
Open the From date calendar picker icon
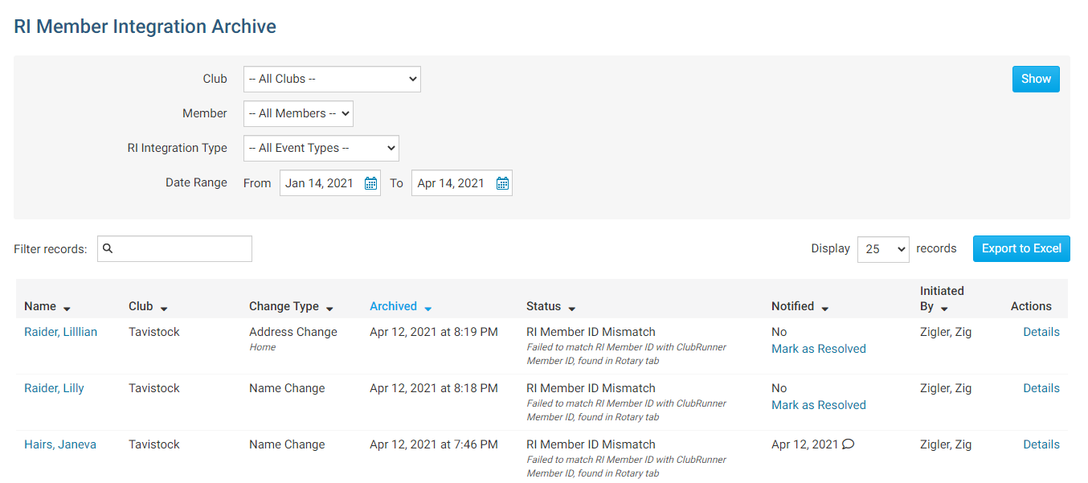370,183
